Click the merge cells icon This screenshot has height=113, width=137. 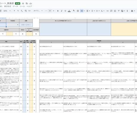82,11
